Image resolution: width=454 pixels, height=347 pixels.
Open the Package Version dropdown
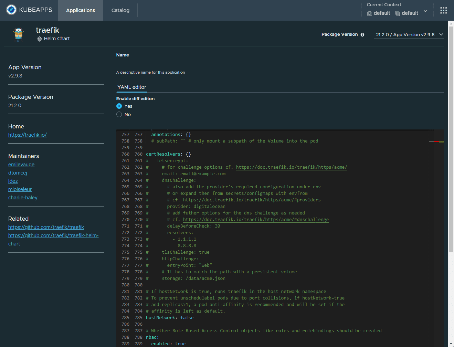click(x=409, y=35)
